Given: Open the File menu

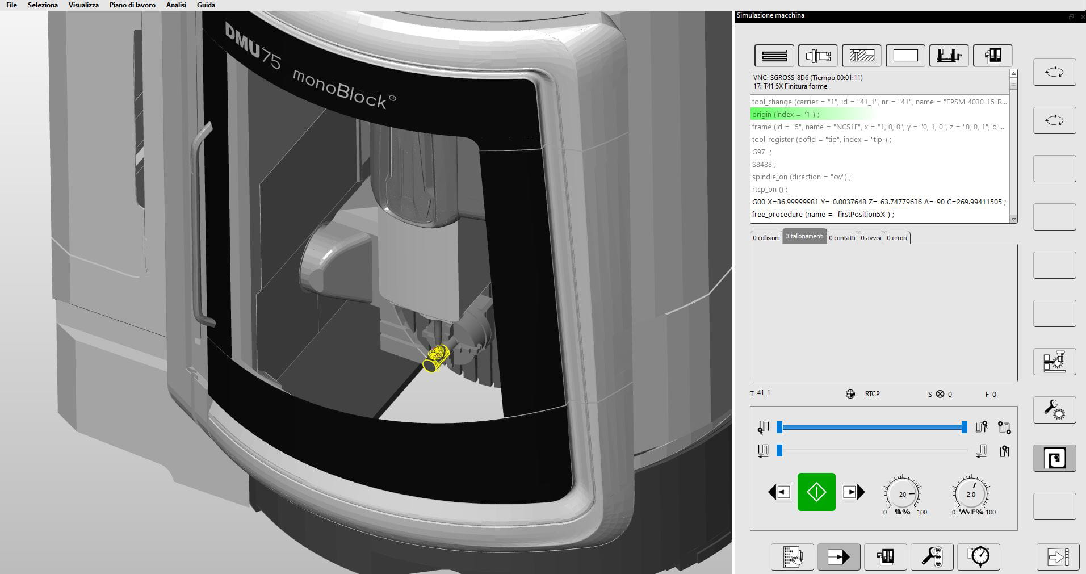Looking at the screenshot, I should coord(11,5).
